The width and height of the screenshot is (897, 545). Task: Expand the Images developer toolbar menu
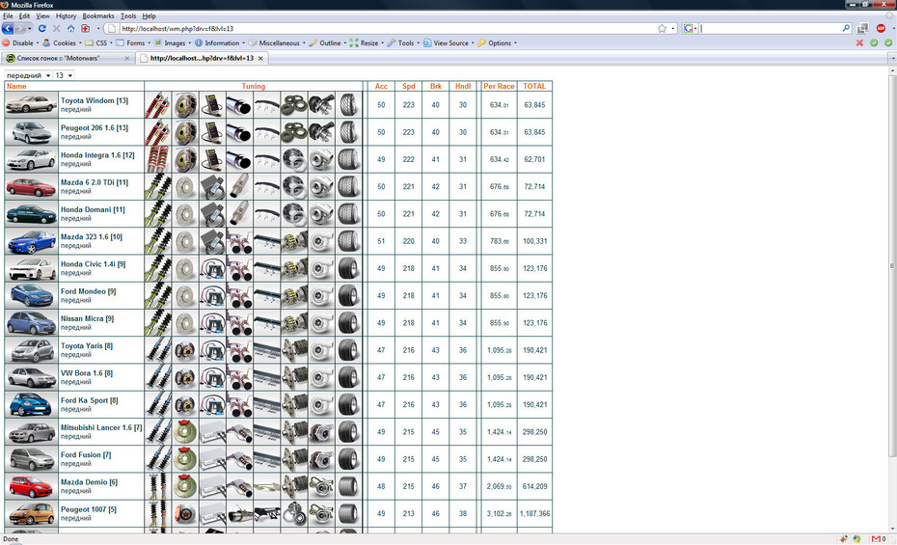pos(173,42)
